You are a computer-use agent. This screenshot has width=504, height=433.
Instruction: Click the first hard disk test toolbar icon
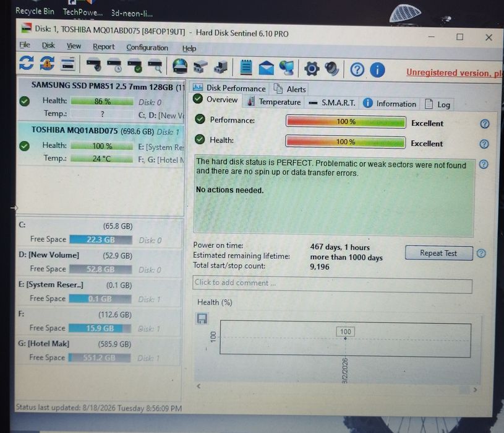point(94,64)
